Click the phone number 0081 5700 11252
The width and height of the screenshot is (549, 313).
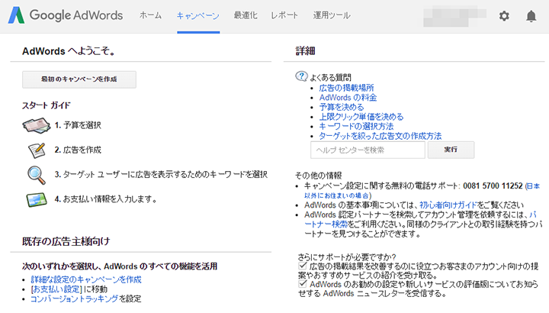[x=493, y=186]
